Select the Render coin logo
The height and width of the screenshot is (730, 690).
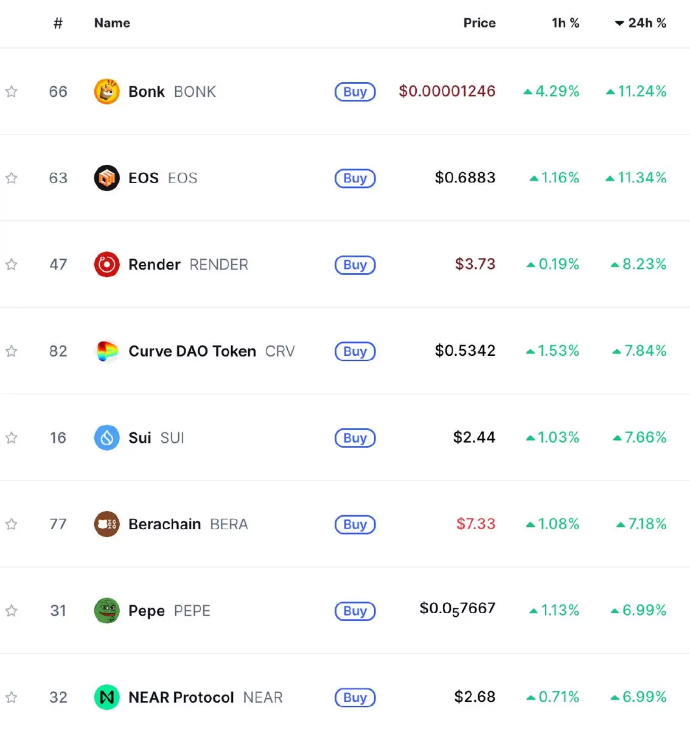click(x=106, y=265)
